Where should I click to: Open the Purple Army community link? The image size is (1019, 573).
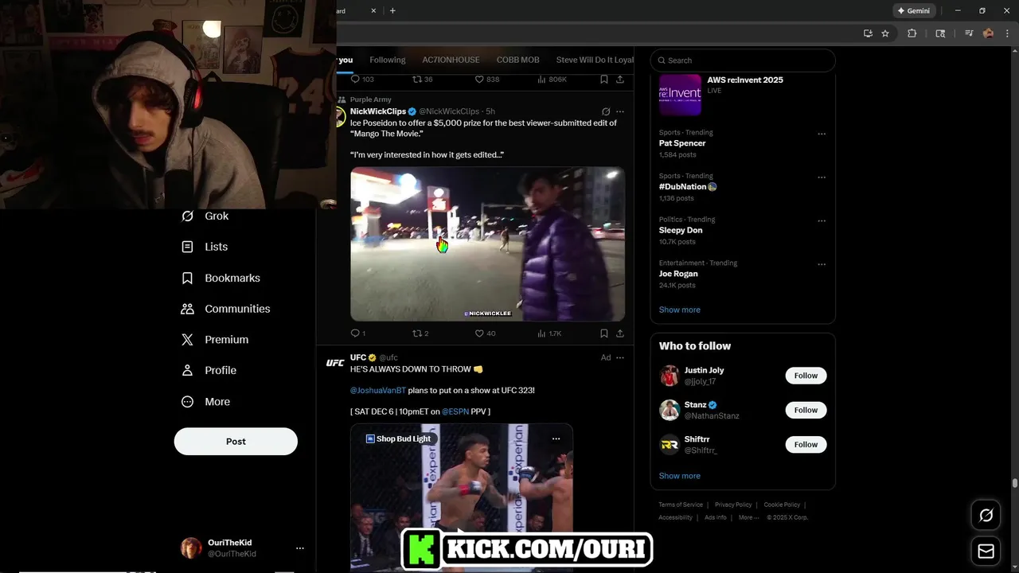(x=371, y=99)
